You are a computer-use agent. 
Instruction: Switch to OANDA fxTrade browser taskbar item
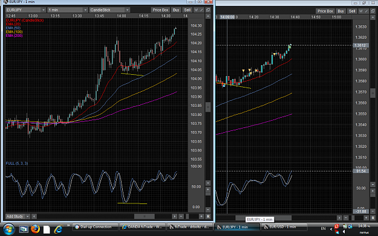(x=142, y=227)
